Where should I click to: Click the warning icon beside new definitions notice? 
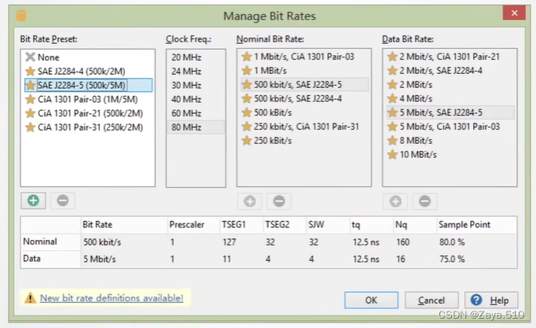[x=31, y=298]
